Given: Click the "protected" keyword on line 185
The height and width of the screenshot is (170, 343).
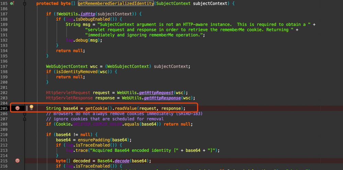Looking at the screenshot, I should click(x=47, y=3).
